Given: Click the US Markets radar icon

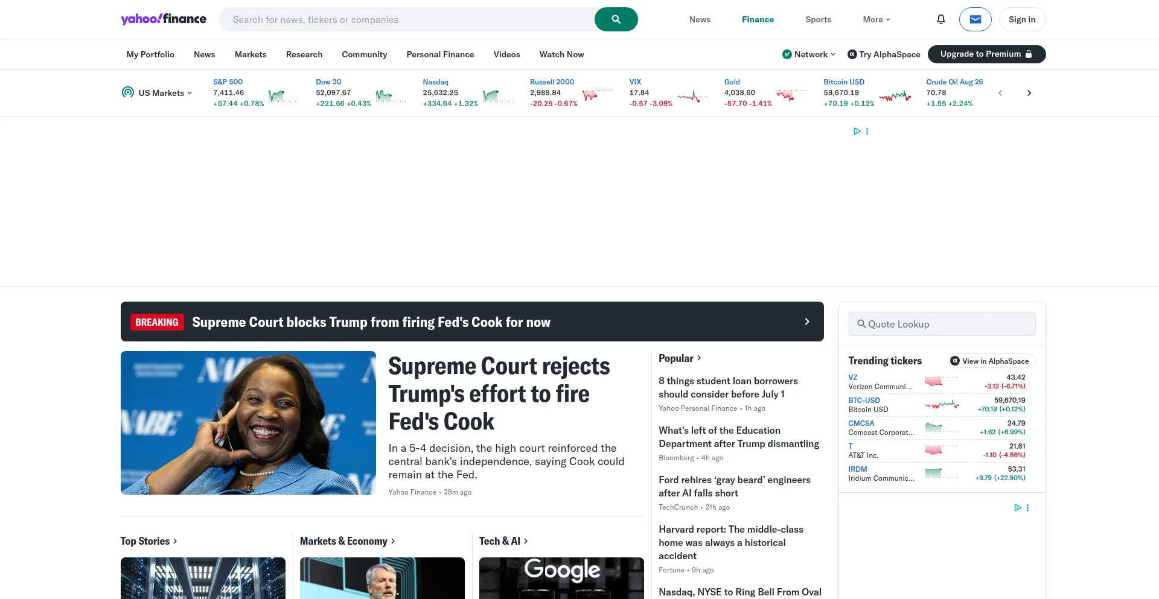Looking at the screenshot, I should click(x=128, y=92).
